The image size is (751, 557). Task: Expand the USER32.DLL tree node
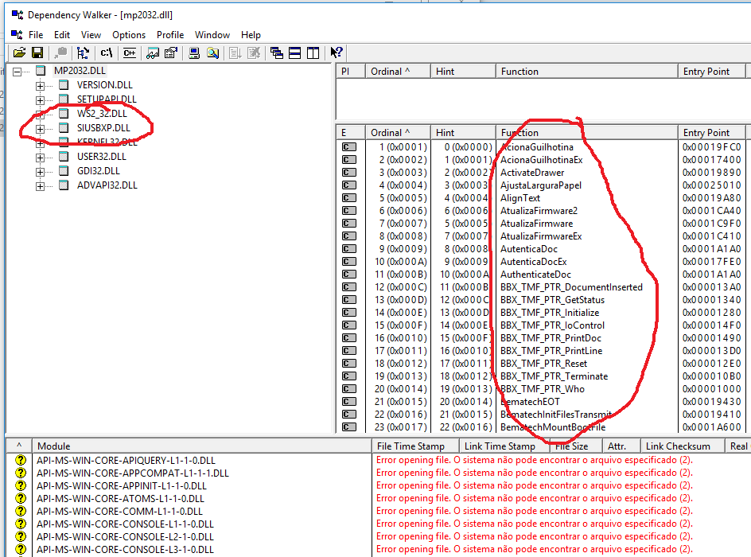(x=40, y=157)
